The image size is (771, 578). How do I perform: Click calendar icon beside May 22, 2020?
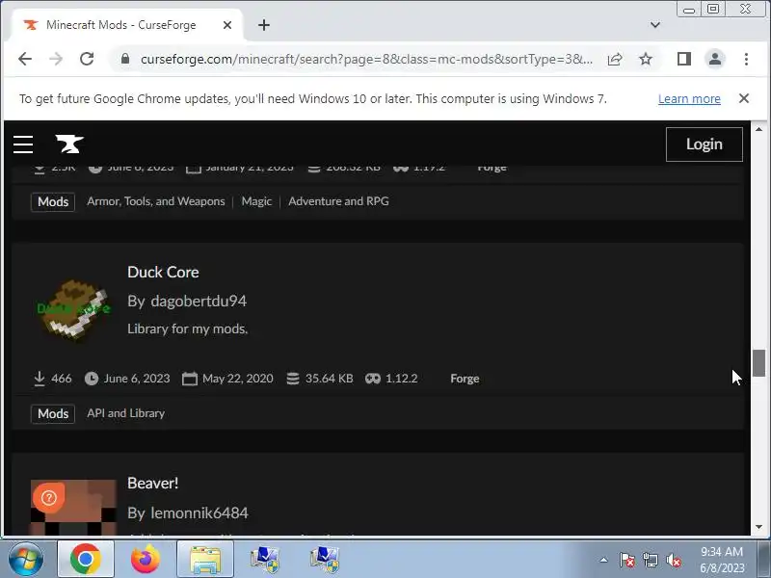190,379
